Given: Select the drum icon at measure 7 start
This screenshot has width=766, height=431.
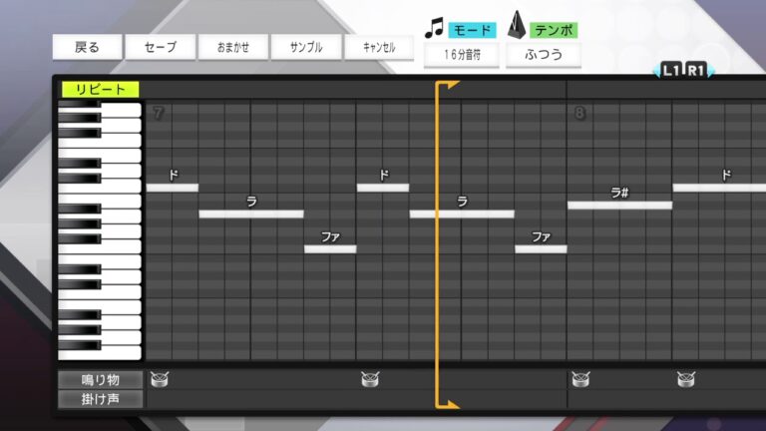Looking at the screenshot, I should pyautogui.click(x=160, y=379).
